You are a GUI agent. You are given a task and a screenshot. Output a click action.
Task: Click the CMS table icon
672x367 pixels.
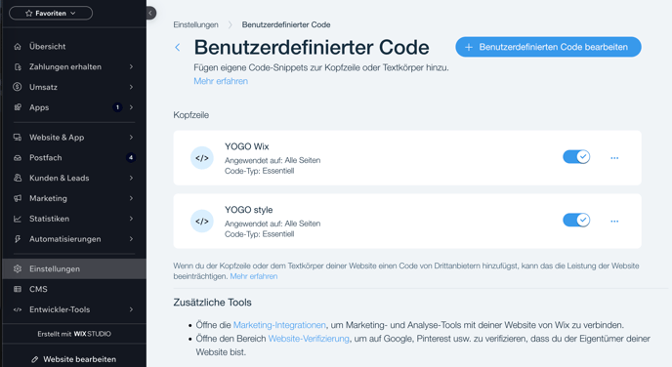pos(18,289)
